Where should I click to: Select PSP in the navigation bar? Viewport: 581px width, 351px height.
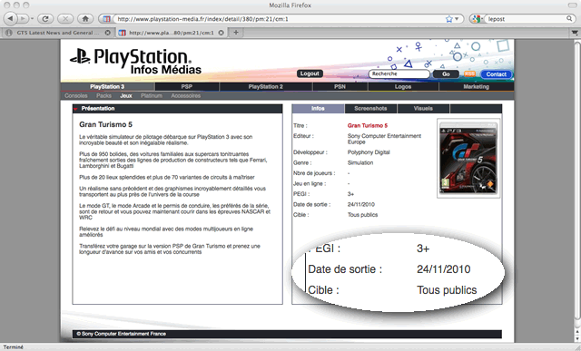tap(187, 87)
